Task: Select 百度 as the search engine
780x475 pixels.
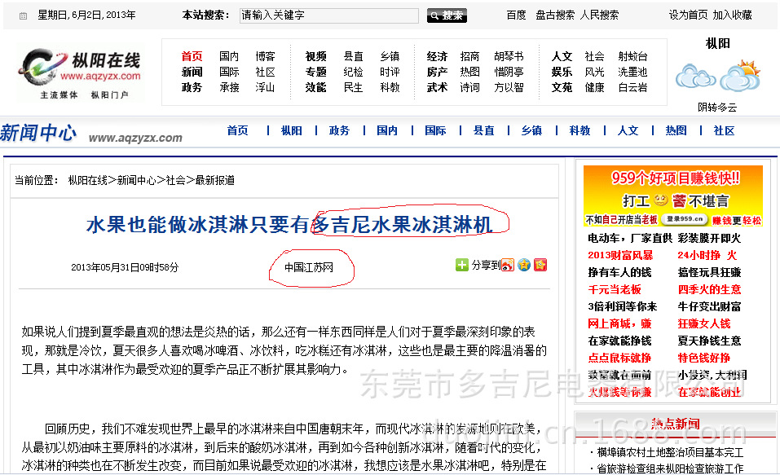Action: coord(515,14)
